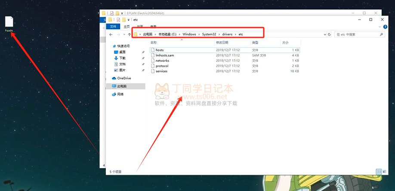The width and height of the screenshot is (395, 191).
Task: Open the 文件 menu
Action: click(113, 27)
